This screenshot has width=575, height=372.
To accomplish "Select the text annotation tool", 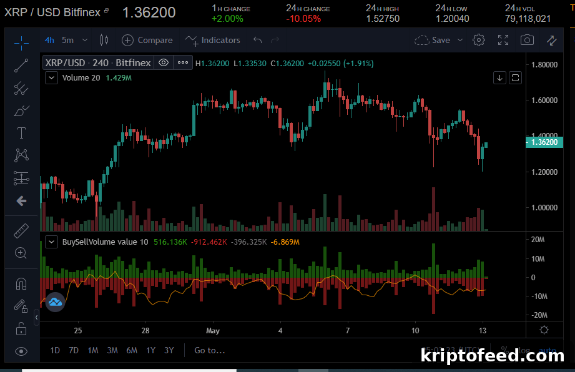I will click(21, 133).
